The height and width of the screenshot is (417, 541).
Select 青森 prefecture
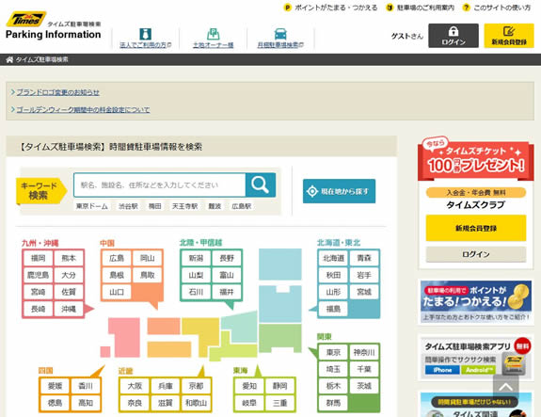[x=364, y=258]
